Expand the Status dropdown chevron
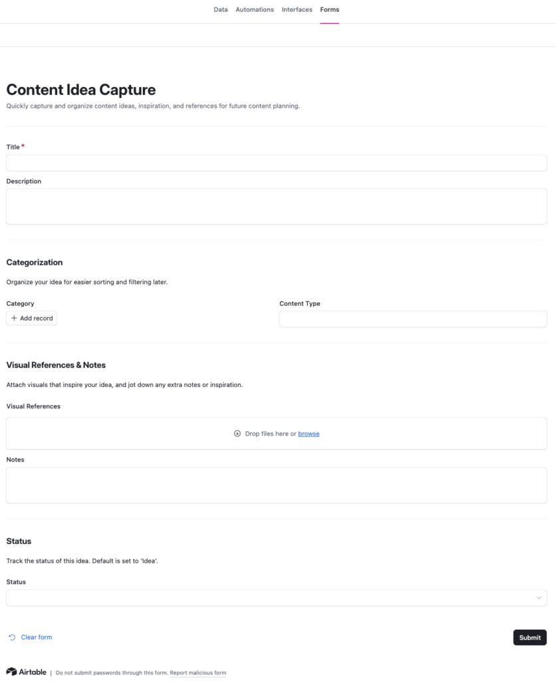556x681 pixels. pyautogui.click(x=539, y=598)
